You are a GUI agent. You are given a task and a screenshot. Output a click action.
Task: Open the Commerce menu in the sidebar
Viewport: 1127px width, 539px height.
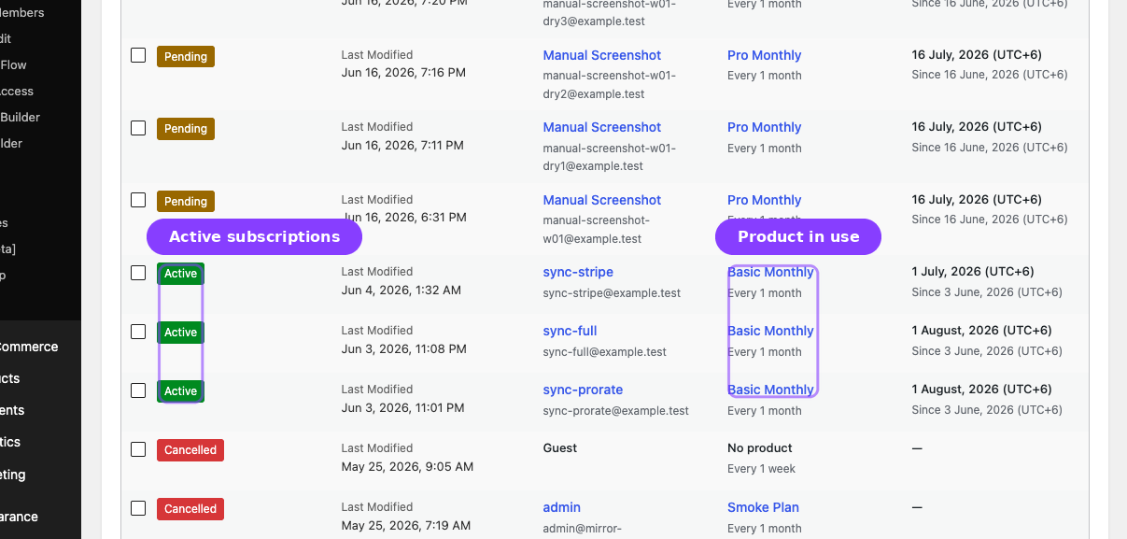(29, 347)
